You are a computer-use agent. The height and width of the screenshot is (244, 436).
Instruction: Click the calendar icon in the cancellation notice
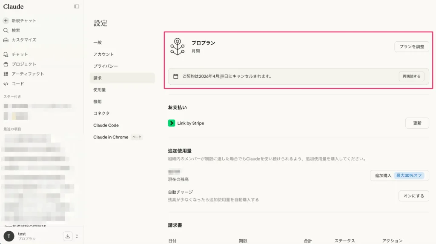pos(176,76)
